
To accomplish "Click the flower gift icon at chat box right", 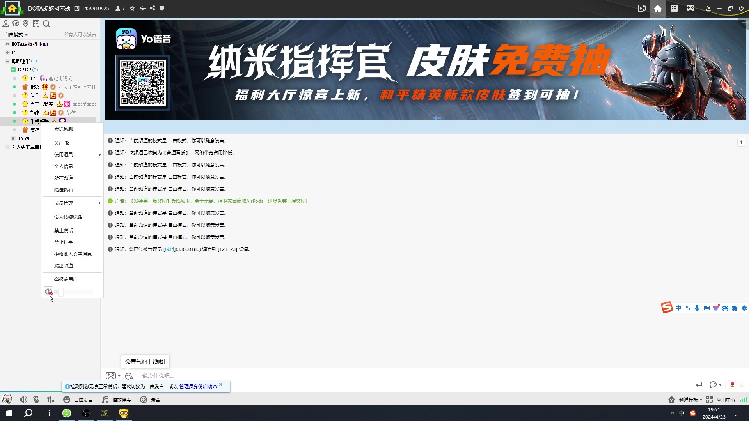I will point(732,385).
